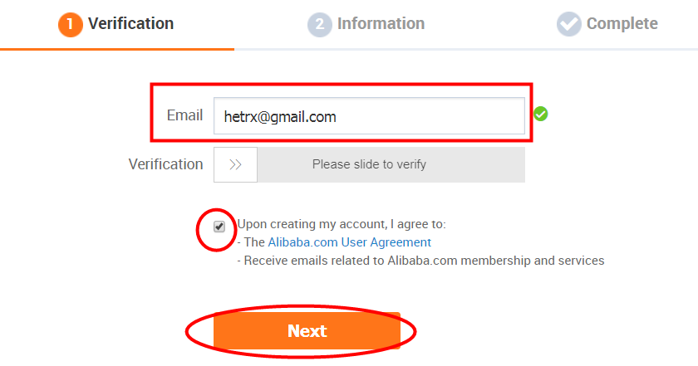Click the Complete checkmark circle icon

pos(569,24)
